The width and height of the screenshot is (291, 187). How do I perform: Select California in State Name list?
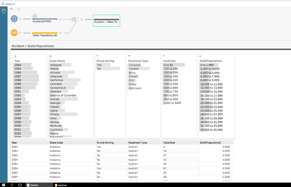pos(58,80)
